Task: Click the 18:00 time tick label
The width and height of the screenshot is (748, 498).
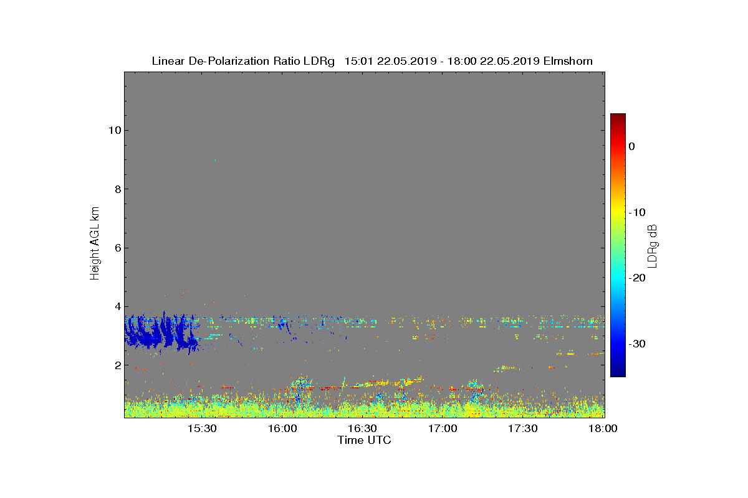Action: [603, 429]
